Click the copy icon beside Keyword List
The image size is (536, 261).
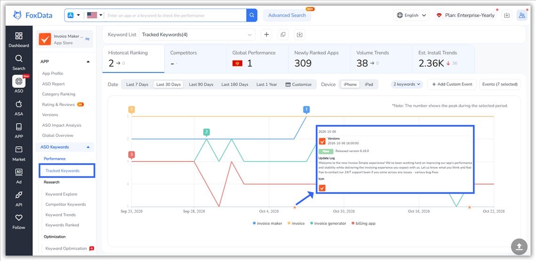click(x=283, y=34)
